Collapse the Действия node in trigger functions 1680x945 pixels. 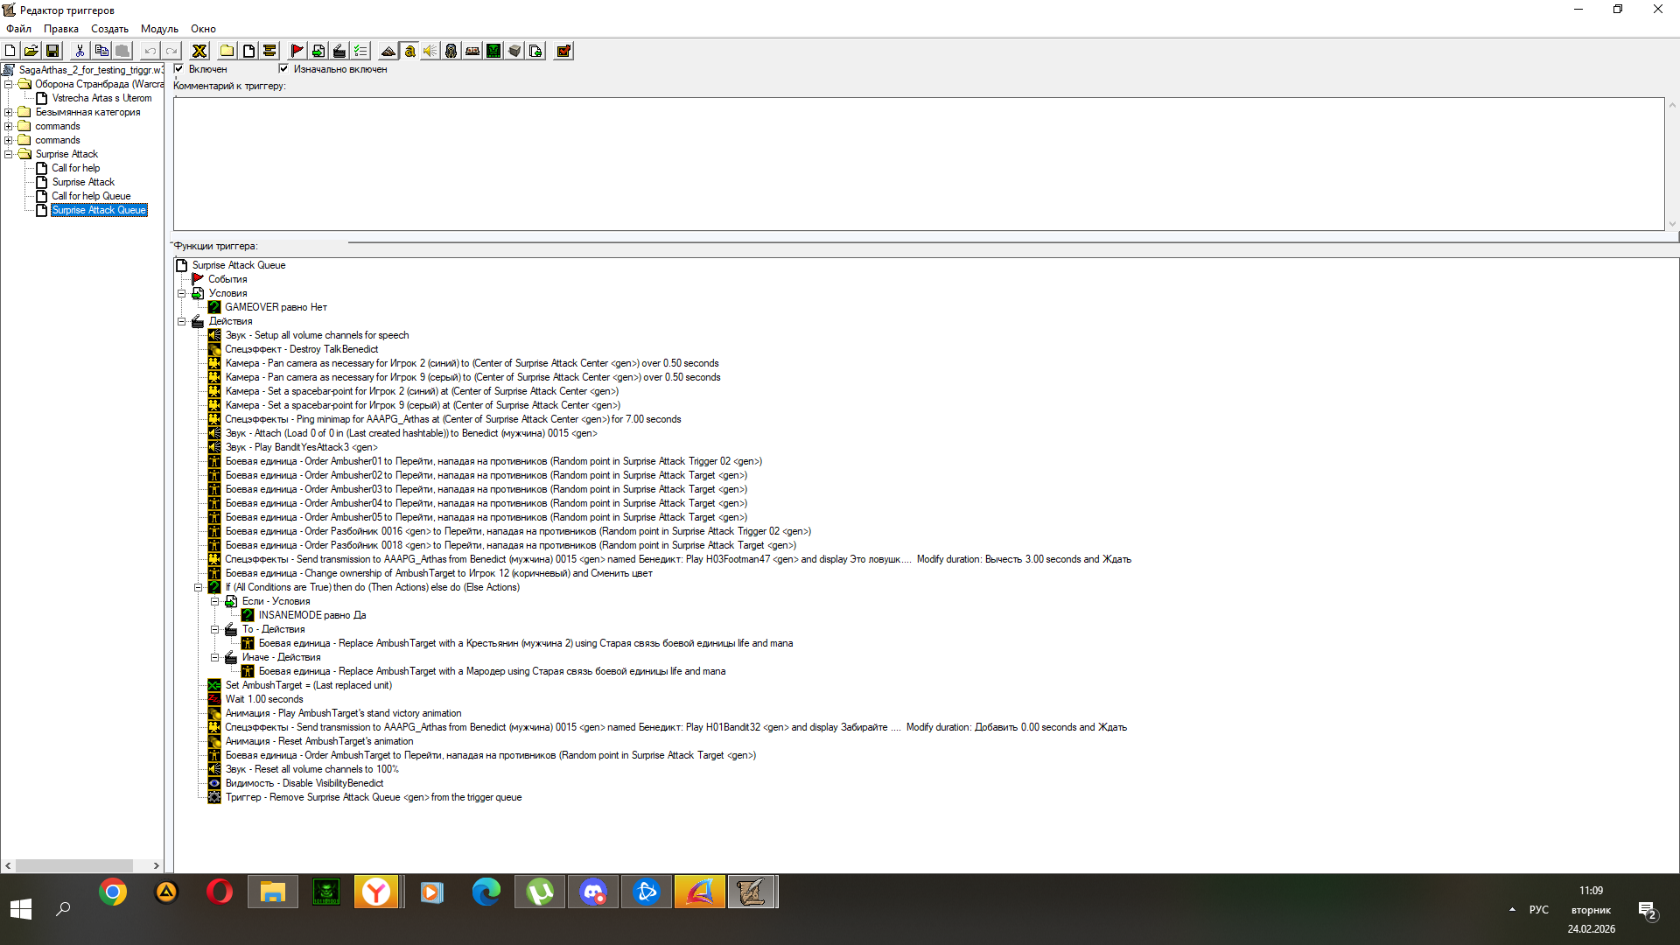182,321
